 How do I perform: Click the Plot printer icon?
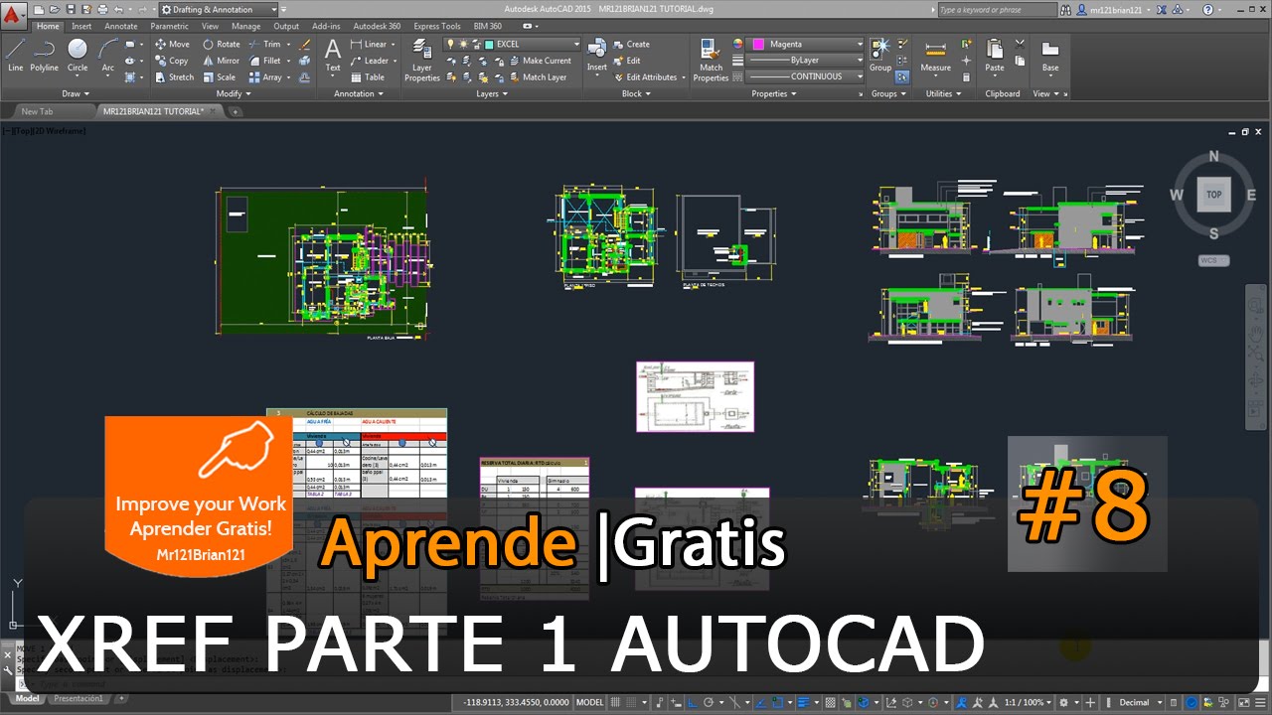click(101, 9)
